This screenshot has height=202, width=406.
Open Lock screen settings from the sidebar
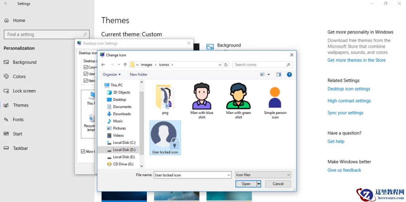coord(24,91)
